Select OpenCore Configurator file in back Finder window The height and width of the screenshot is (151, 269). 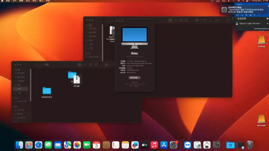[112, 34]
